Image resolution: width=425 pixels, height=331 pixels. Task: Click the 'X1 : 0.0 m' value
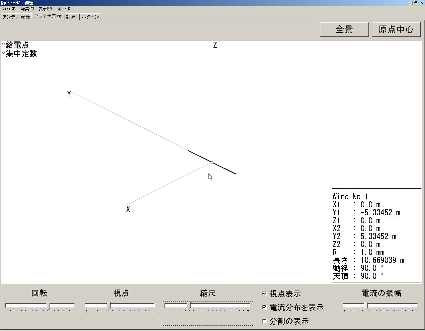357,205
